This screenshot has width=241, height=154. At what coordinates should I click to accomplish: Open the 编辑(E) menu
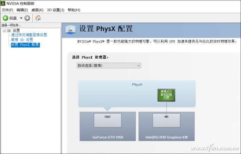click(22, 10)
